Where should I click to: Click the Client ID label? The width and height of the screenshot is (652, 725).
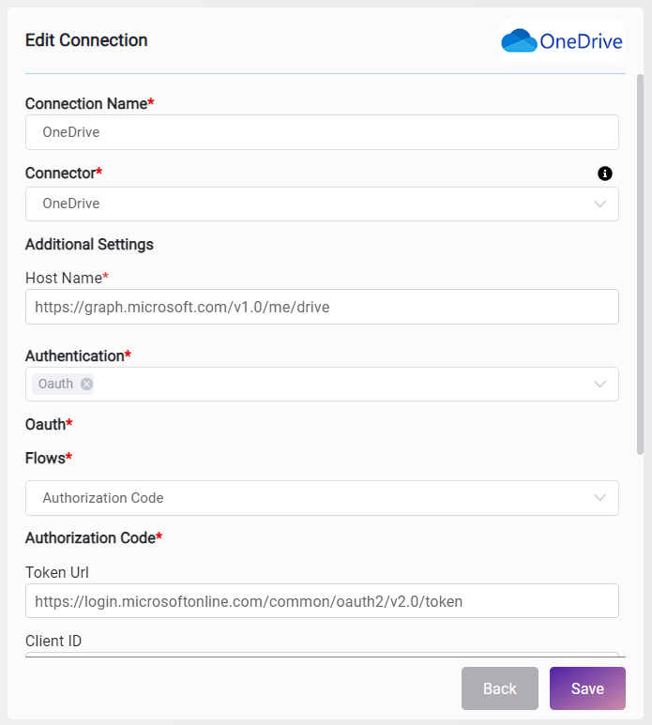click(54, 642)
